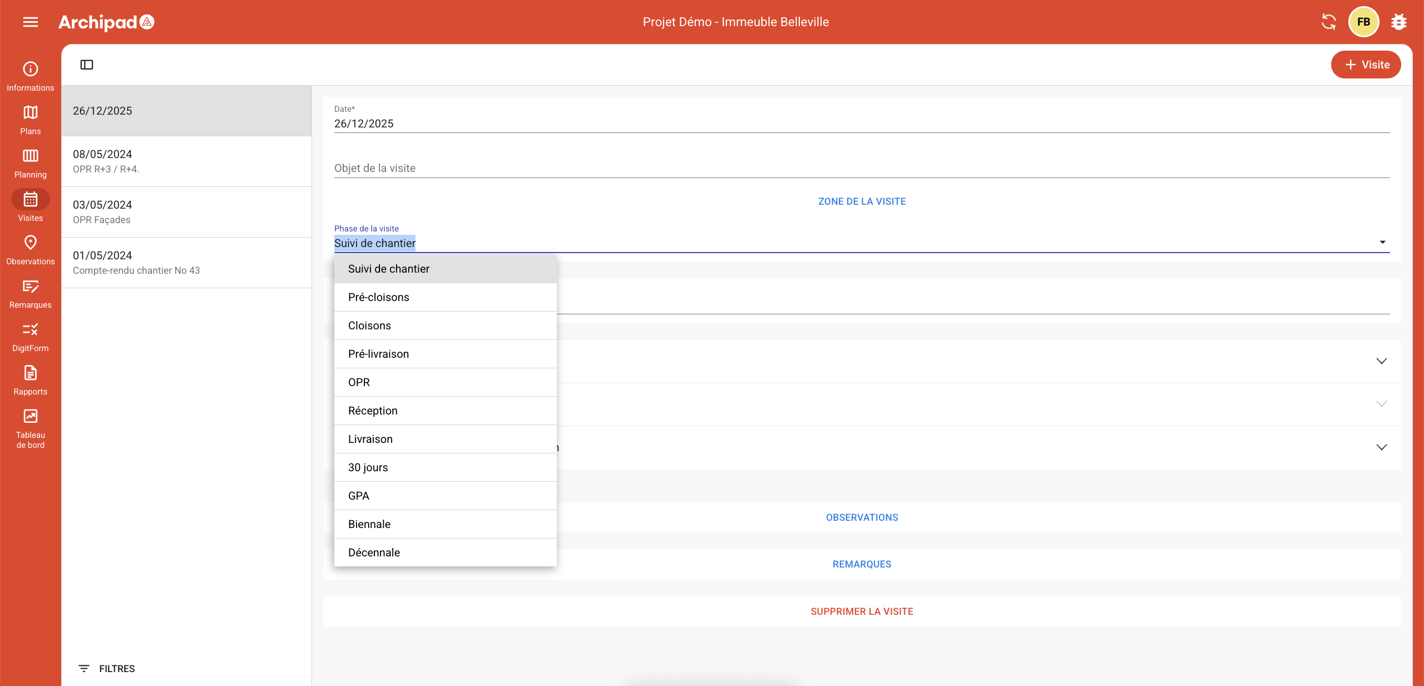Open ZONE DE LA VISITE link

[862, 201]
